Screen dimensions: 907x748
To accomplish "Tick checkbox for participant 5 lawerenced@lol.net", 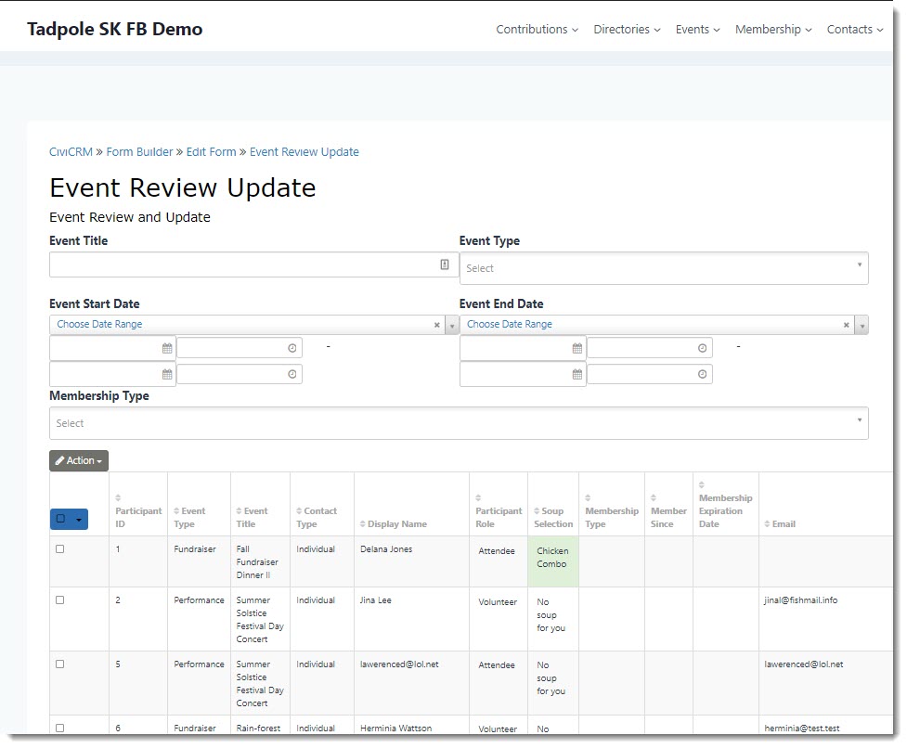I will click(60, 664).
